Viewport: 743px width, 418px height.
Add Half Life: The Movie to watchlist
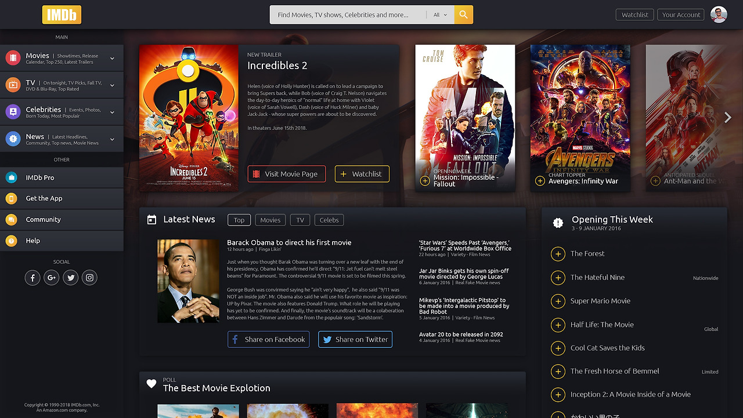pos(558,325)
